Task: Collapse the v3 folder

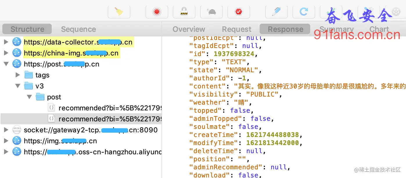Action: pyautogui.click(x=18, y=86)
